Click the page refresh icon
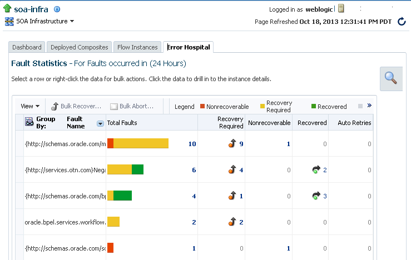 402,22
